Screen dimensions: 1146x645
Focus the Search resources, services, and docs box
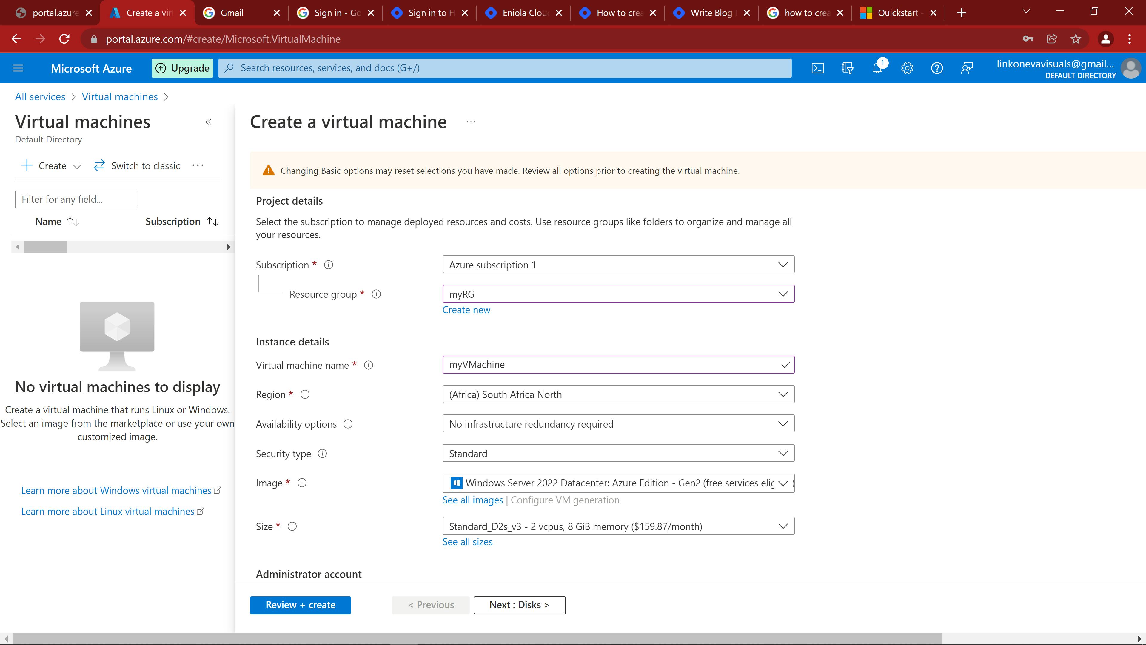click(x=505, y=68)
